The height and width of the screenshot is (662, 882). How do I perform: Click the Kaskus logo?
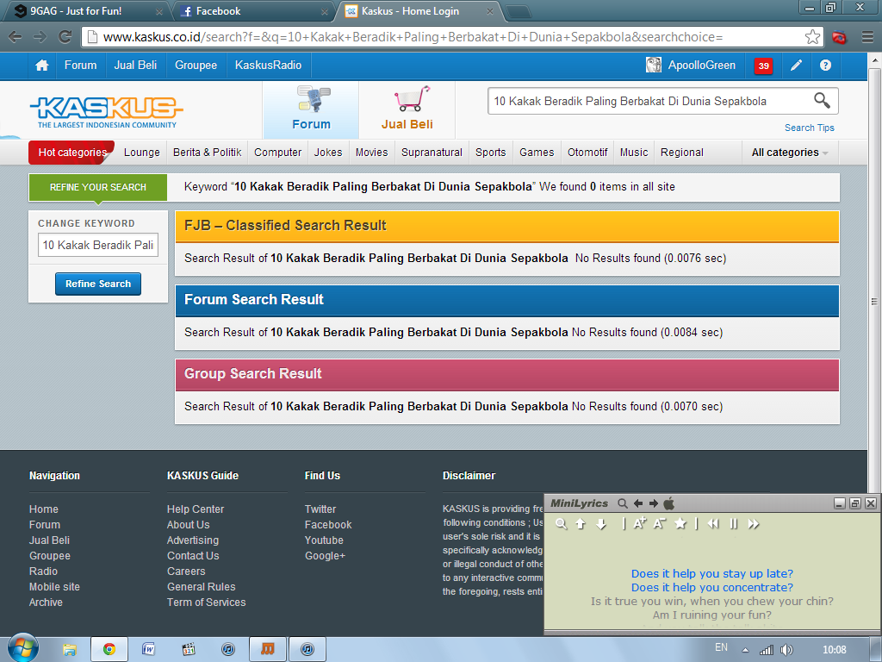click(107, 111)
